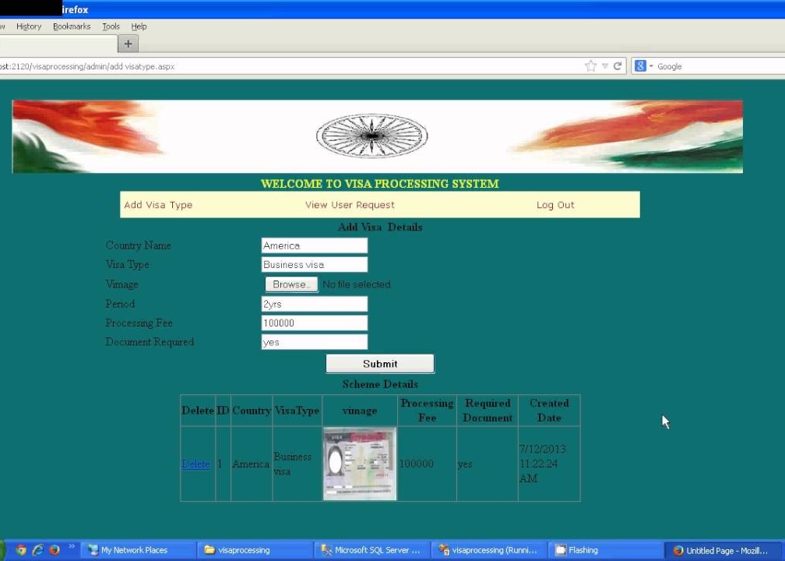785x561 pixels.
Task: Open the URL history dropdown arrow
Action: 604,66
